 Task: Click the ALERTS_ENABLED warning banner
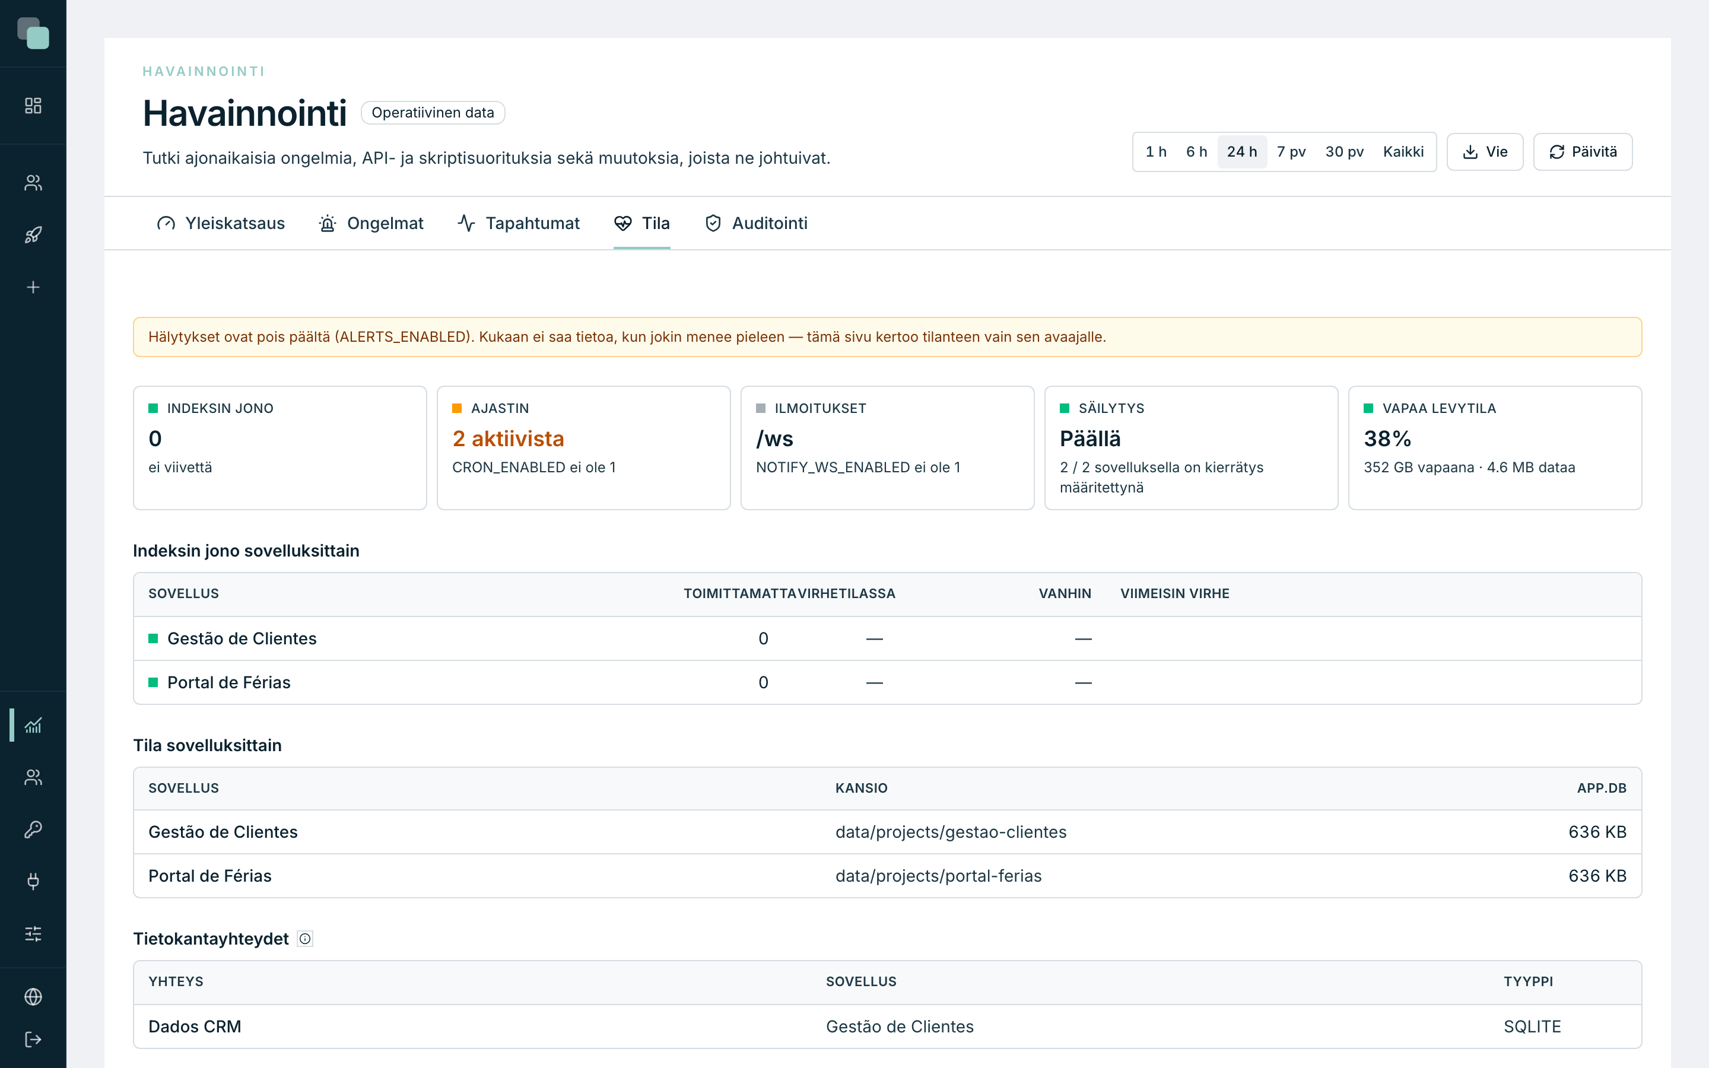point(887,337)
